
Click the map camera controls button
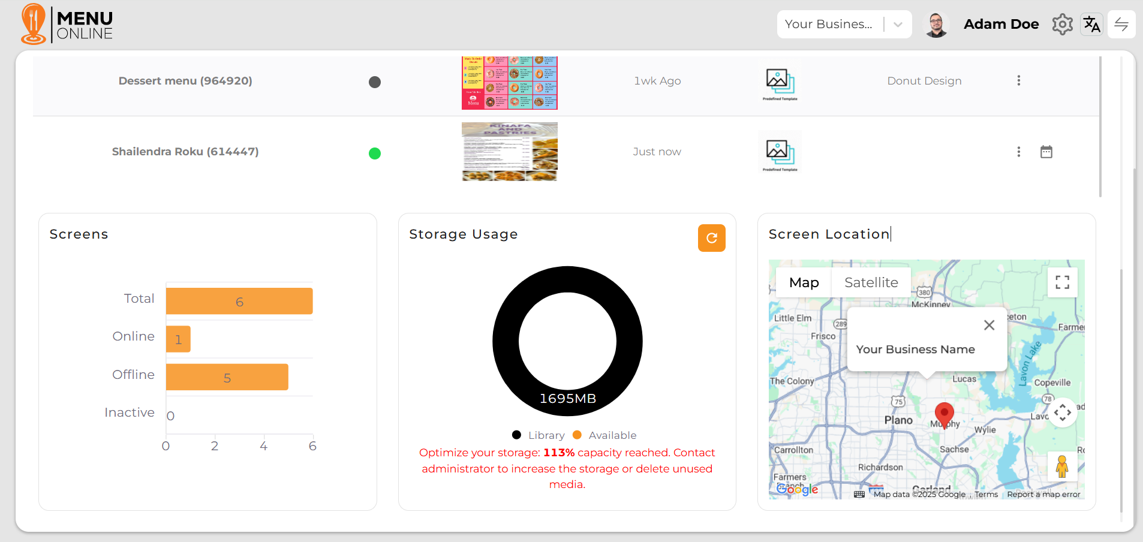point(1062,412)
